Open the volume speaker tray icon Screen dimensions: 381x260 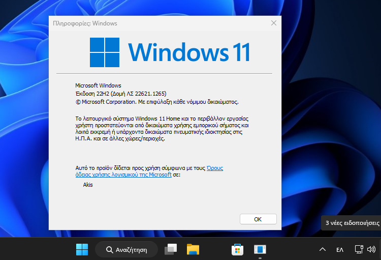tap(371, 249)
